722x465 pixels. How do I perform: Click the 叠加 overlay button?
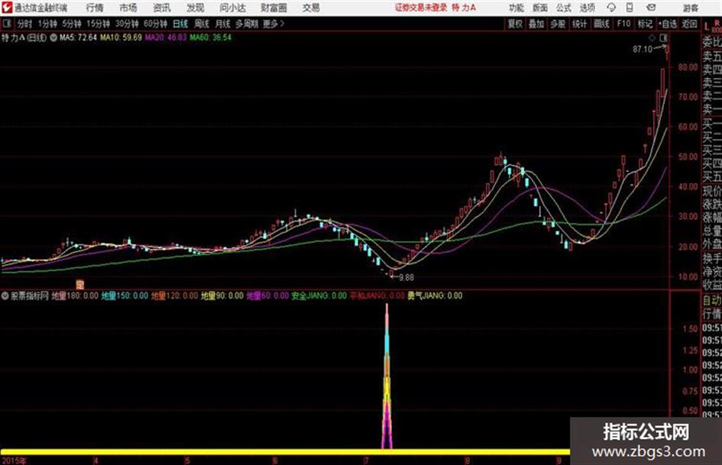[536, 24]
